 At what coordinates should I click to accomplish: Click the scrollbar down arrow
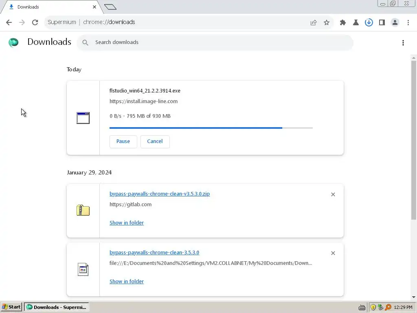[x=414, y=297]
